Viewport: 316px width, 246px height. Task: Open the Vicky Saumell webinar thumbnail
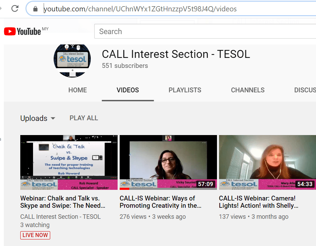[168, 162]
